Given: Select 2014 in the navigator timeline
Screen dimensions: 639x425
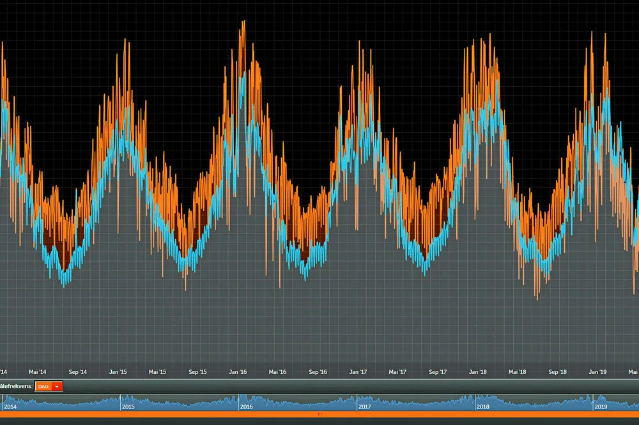Looking at the screenshot, I should 10,406.
